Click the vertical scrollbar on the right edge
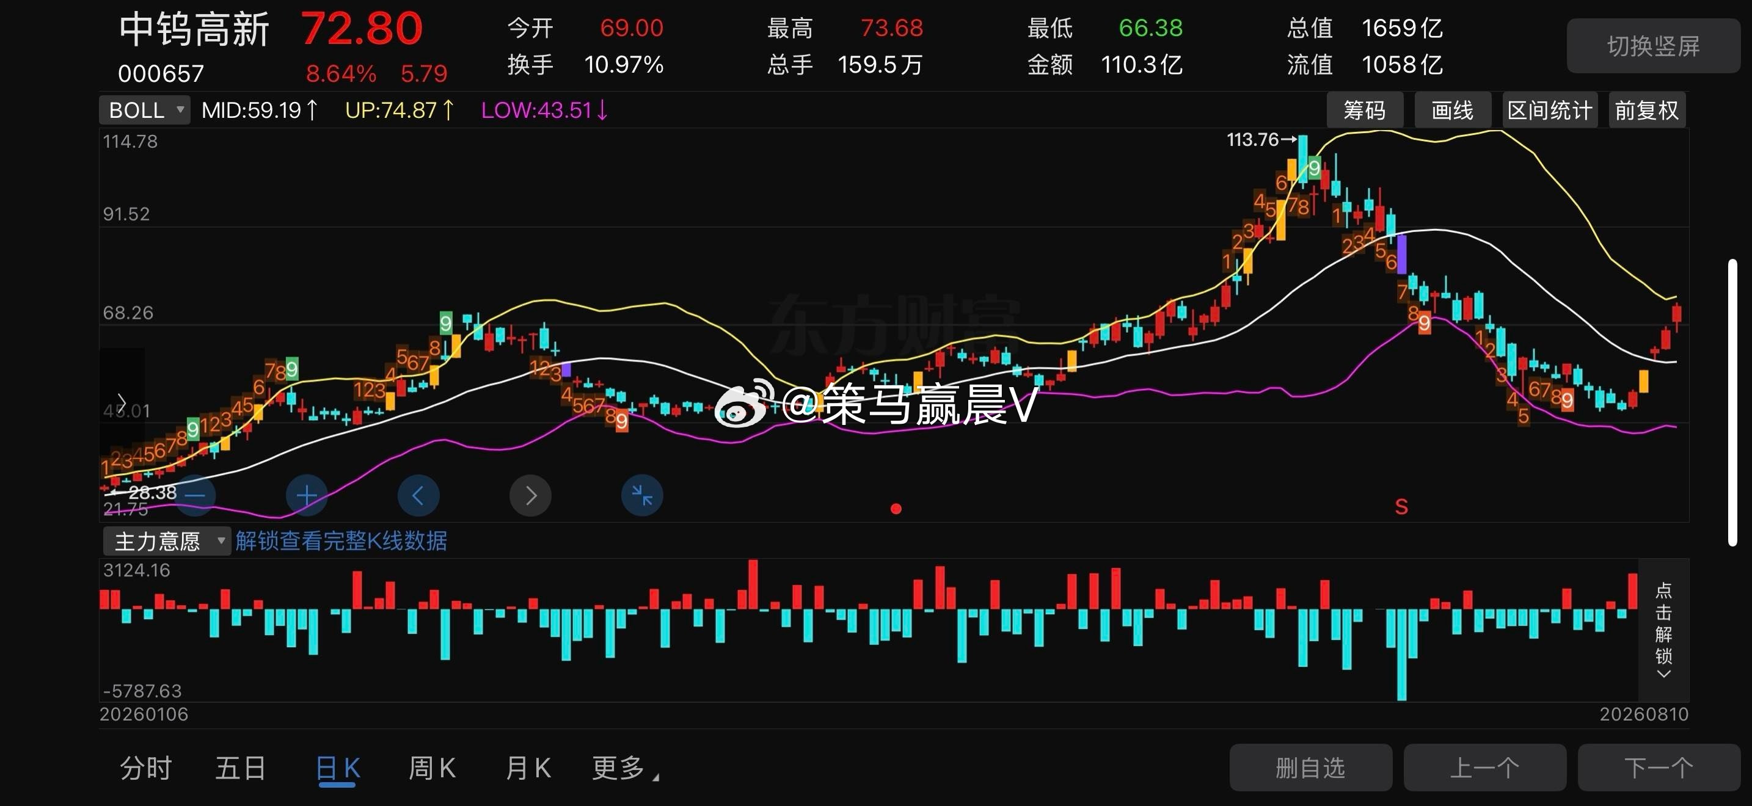Image resolution: width=1752 pixels, height=806 pixels. (1733, 402)
